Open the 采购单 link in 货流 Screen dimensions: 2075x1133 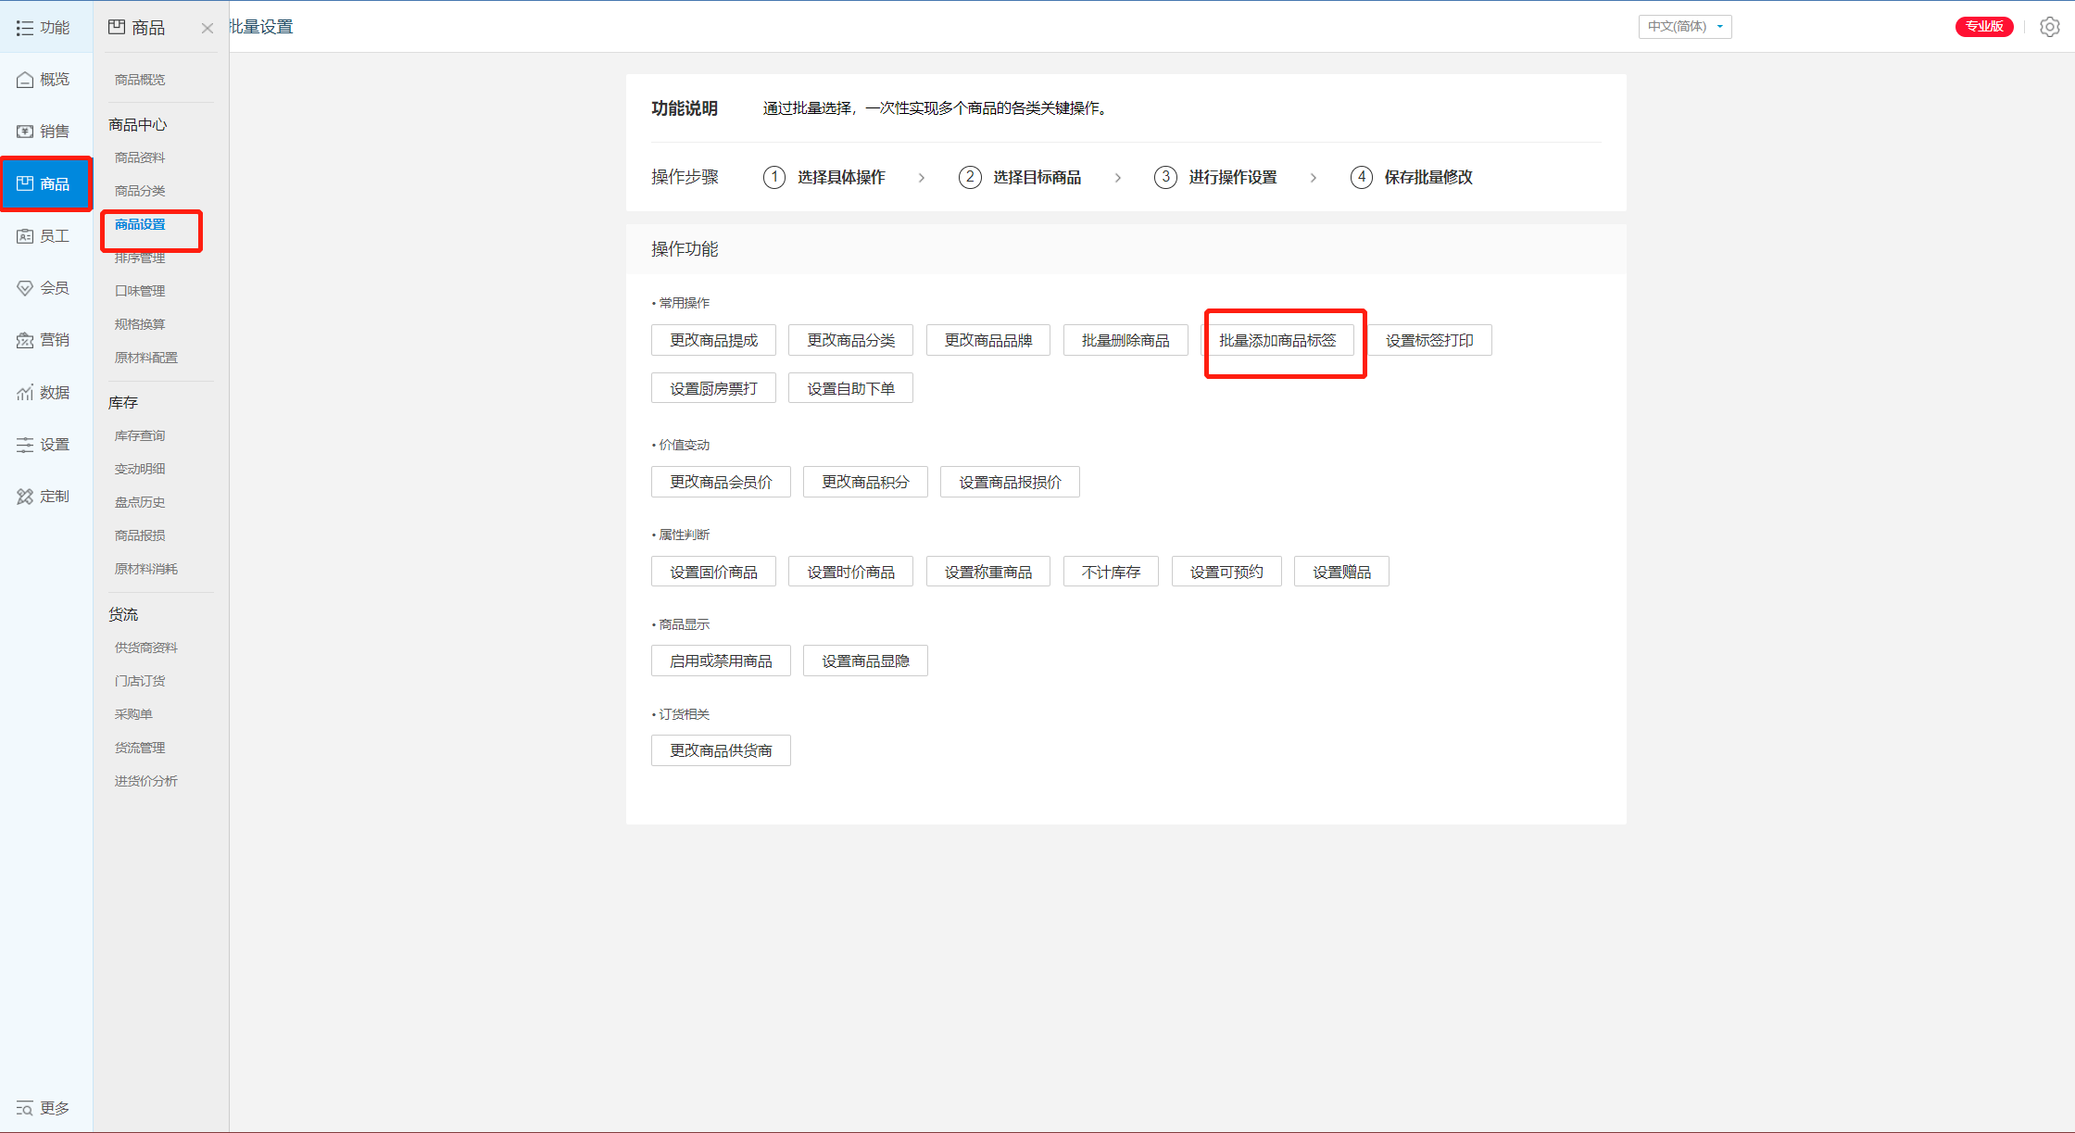(x=133, y=714)
